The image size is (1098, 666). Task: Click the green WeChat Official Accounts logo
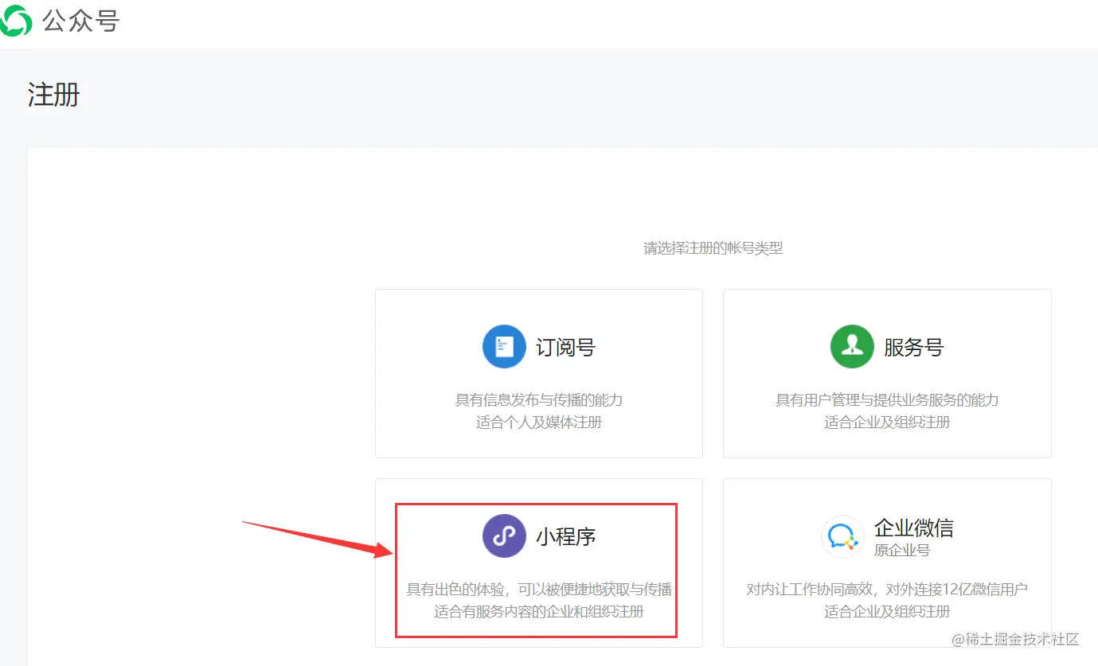point(15,21)
